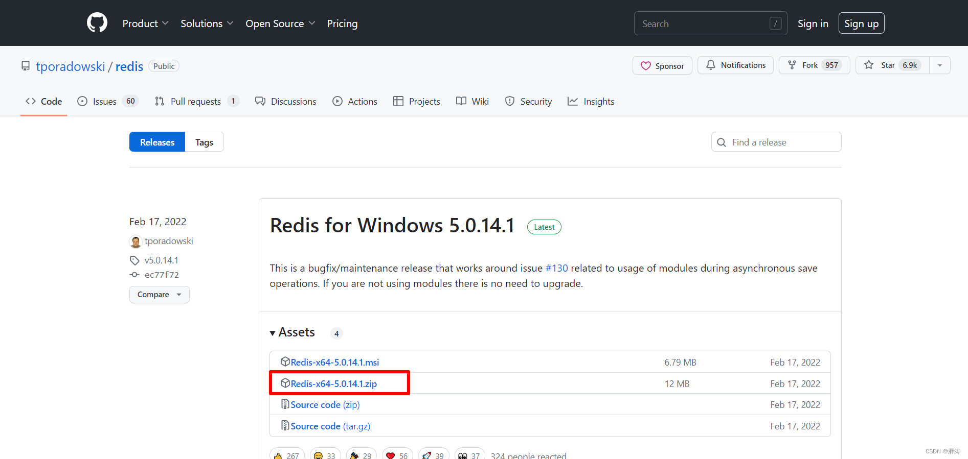The width and height of the screenshot is (968, 459).
Task: Download Source code (zip)
Action: click(x=325, y=405)
